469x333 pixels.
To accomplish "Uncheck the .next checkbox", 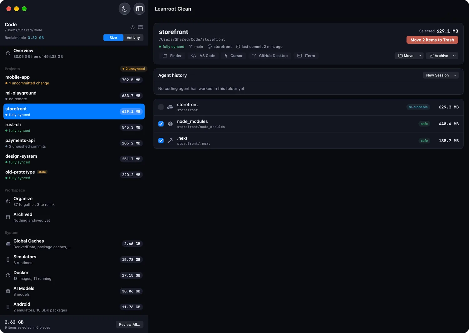I will [161, 141].
